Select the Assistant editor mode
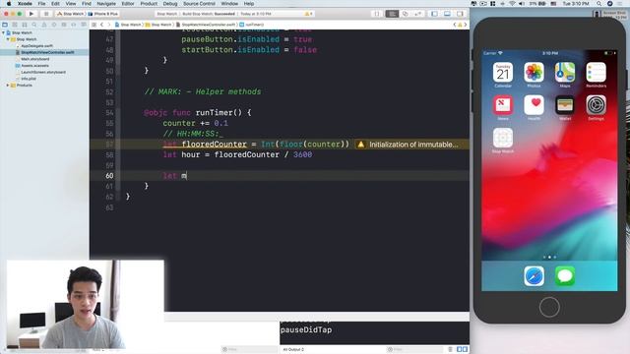 [x=405, y=14]
